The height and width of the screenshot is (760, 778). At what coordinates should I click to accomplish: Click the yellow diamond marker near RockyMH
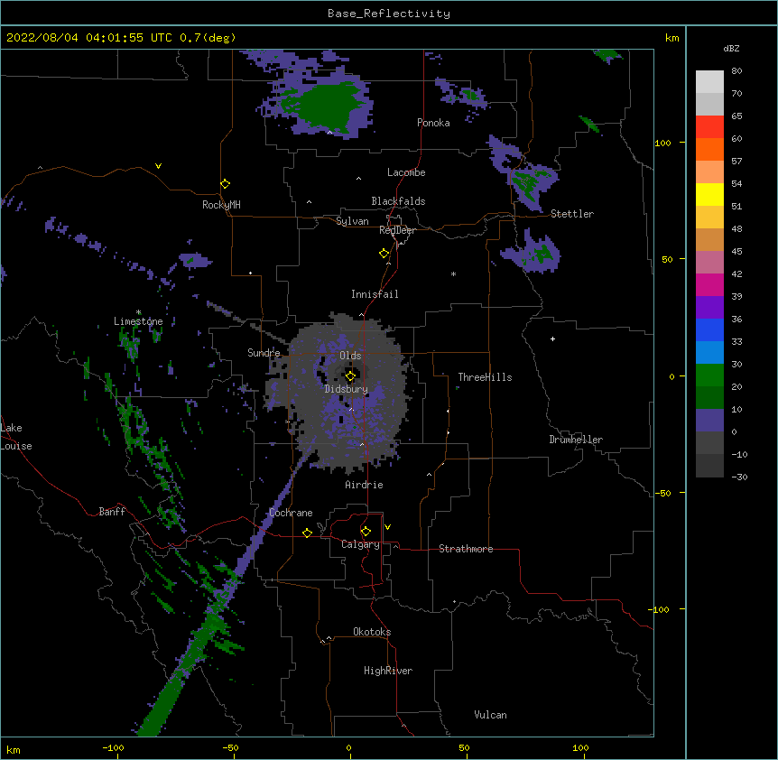pyautogui.click(x=225, y=184)
